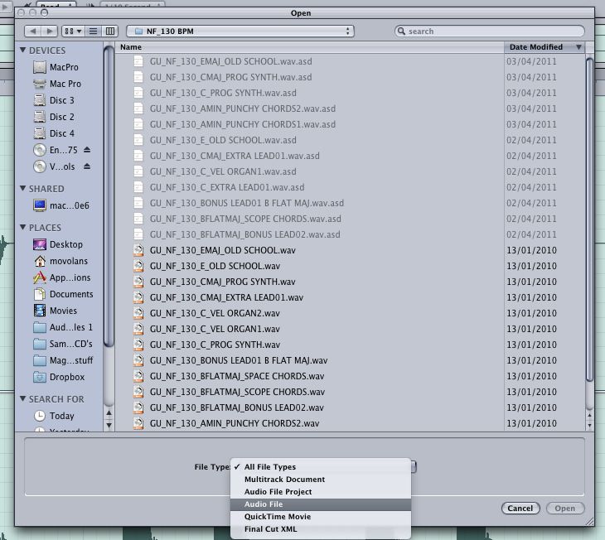
Task: Collapse the PLACES sidebar section
Action: 22,227
